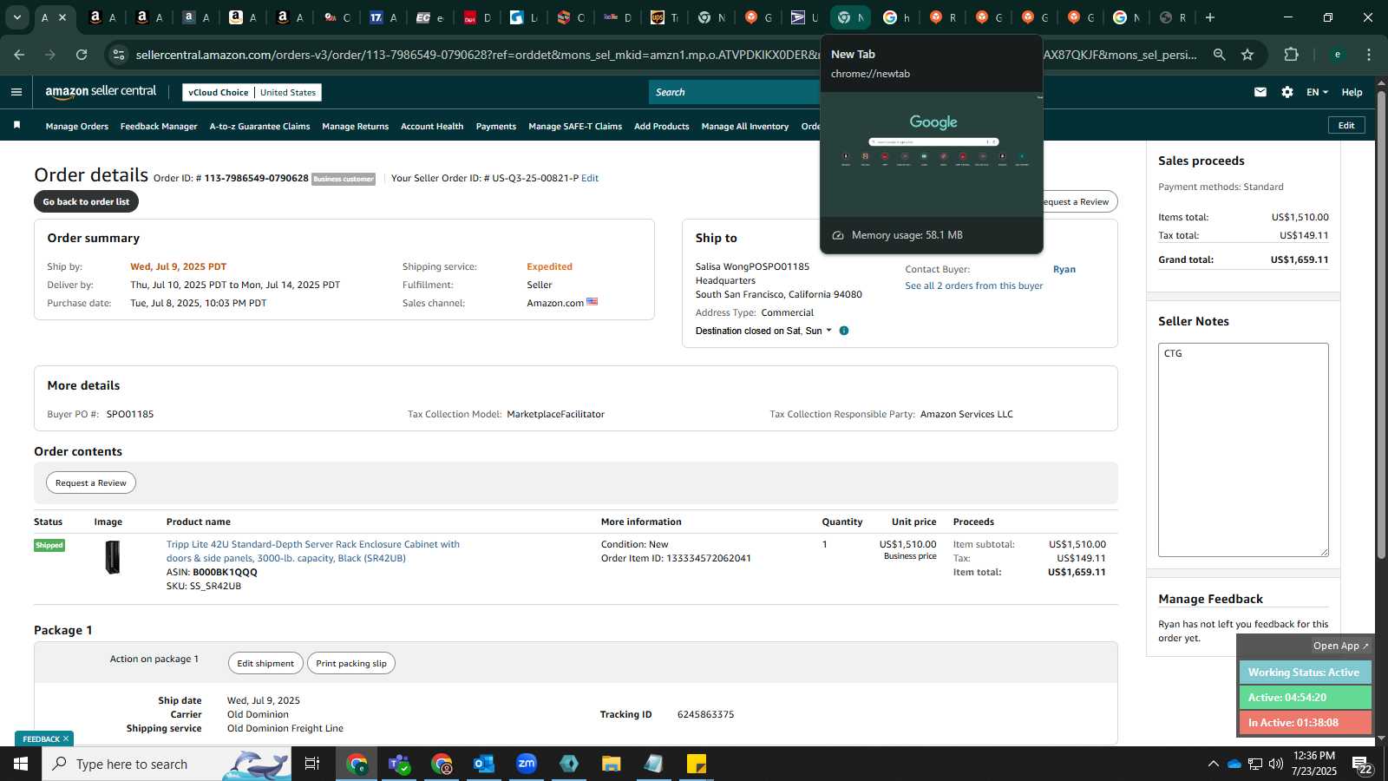Click Print packing slip button
The image size is (1388, 781).
351,664
